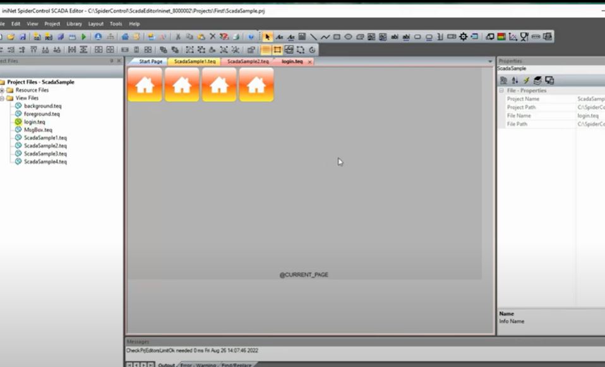
Task: Open the Layout menu
Action: pos(95,24)
